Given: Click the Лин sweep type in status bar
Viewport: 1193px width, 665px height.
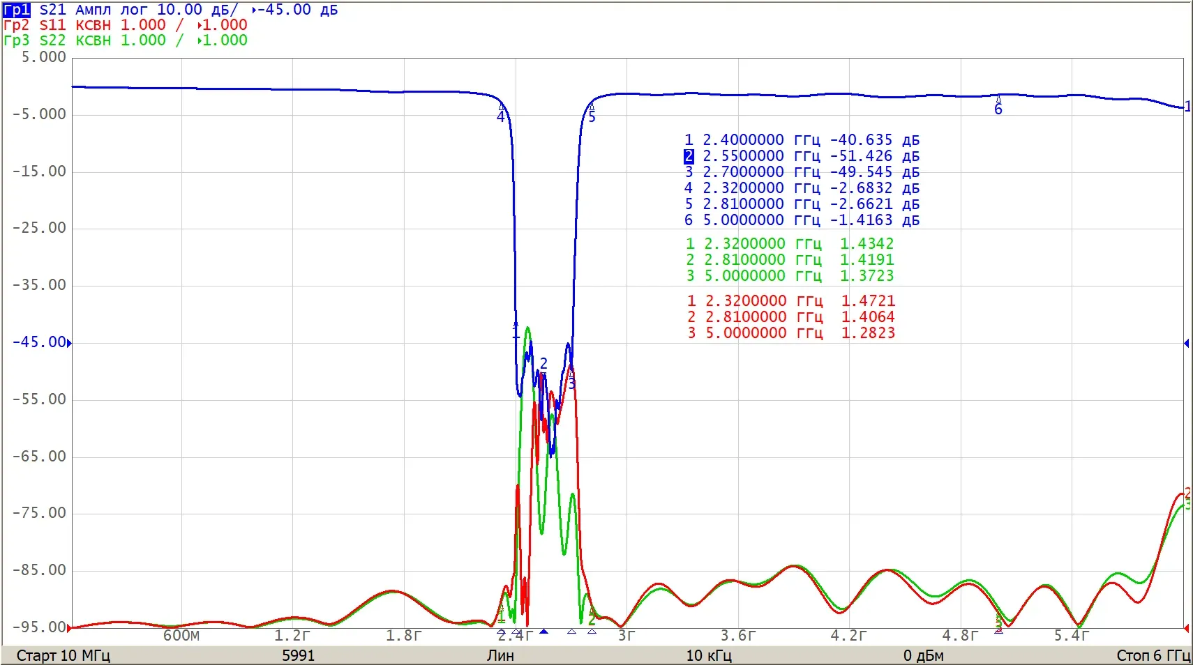Looking at the screenshot, I should (x=500, y=656).
